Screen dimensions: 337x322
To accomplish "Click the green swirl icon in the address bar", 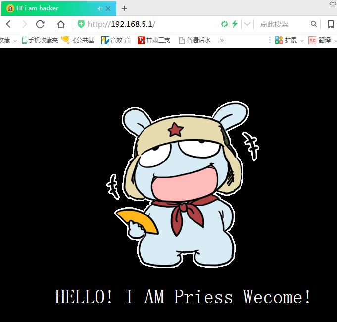I will click(x=224, y=24).
